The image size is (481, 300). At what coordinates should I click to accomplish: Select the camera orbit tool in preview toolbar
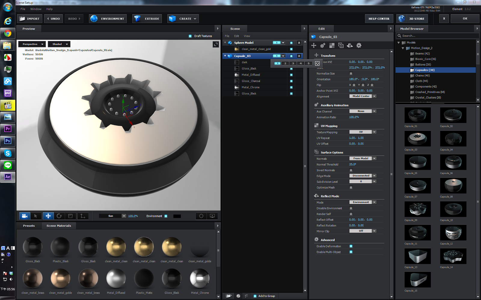pos(25,216)
